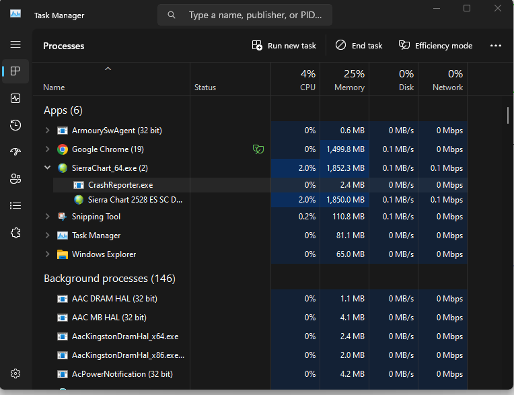Select the Processes sidebar icon
514x395 pixels.
15,71
